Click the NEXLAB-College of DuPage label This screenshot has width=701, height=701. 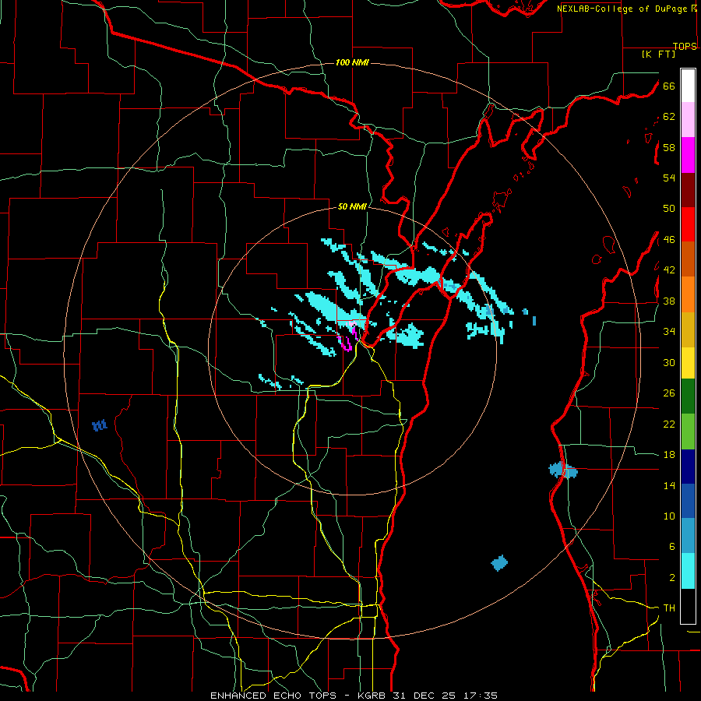pos(622,9)
